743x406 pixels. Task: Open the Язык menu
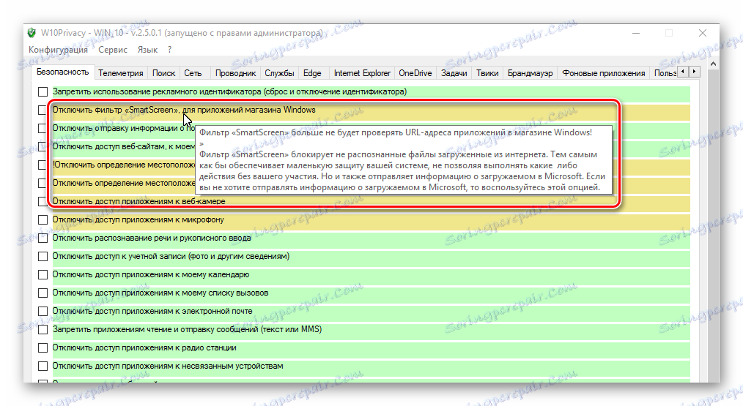point(147,50)
